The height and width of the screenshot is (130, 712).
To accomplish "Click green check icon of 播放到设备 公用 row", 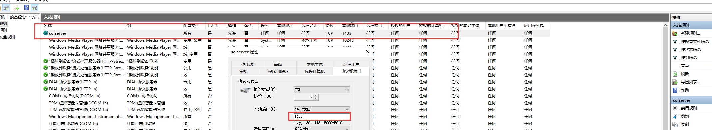I will coord(46,68).
